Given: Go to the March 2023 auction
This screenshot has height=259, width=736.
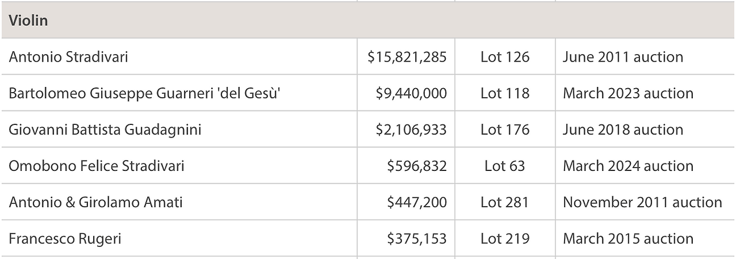Looking at the screenshot, I should click(628, 93).
